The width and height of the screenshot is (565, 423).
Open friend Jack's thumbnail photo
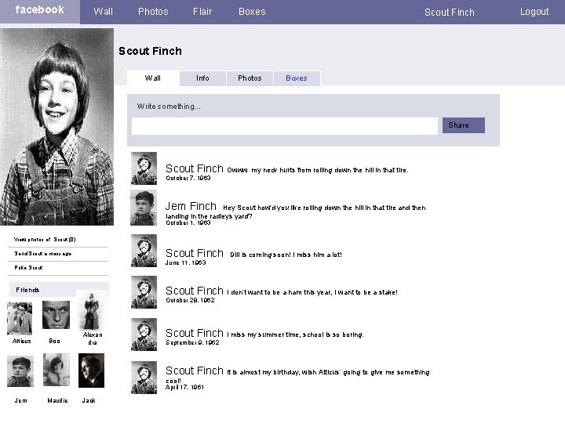(x=92, y=371)
